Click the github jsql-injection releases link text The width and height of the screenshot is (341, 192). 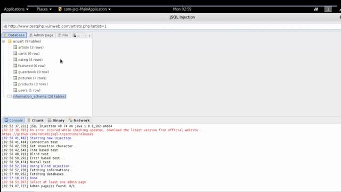(47, 134)
